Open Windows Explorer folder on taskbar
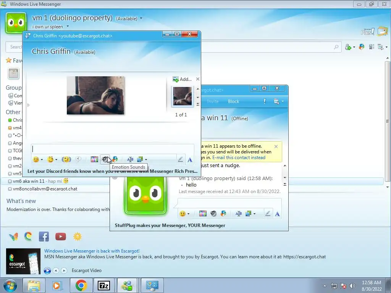This screenshot has width=391, height=293. coord(34,285)
